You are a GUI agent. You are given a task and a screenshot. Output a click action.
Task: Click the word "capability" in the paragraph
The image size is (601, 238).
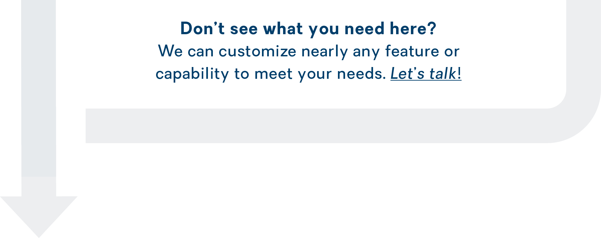(x=192, y=74)
